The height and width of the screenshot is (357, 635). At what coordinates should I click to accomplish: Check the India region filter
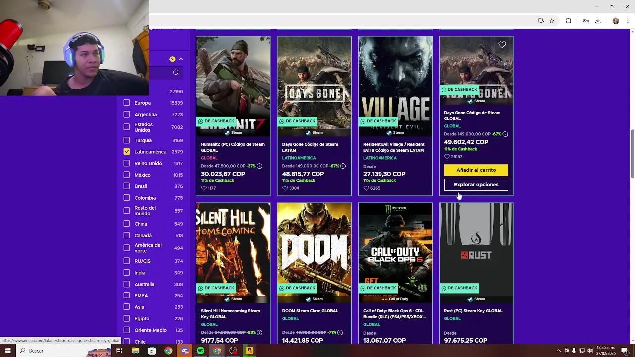127,273
